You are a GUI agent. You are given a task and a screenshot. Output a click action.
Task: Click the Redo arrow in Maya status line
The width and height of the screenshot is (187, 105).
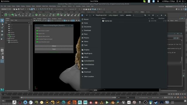pos(23,9)
